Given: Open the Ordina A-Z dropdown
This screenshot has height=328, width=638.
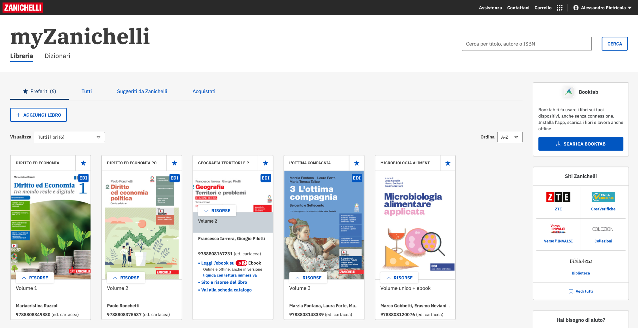Looking at the screenshot, I should [510, 137].
